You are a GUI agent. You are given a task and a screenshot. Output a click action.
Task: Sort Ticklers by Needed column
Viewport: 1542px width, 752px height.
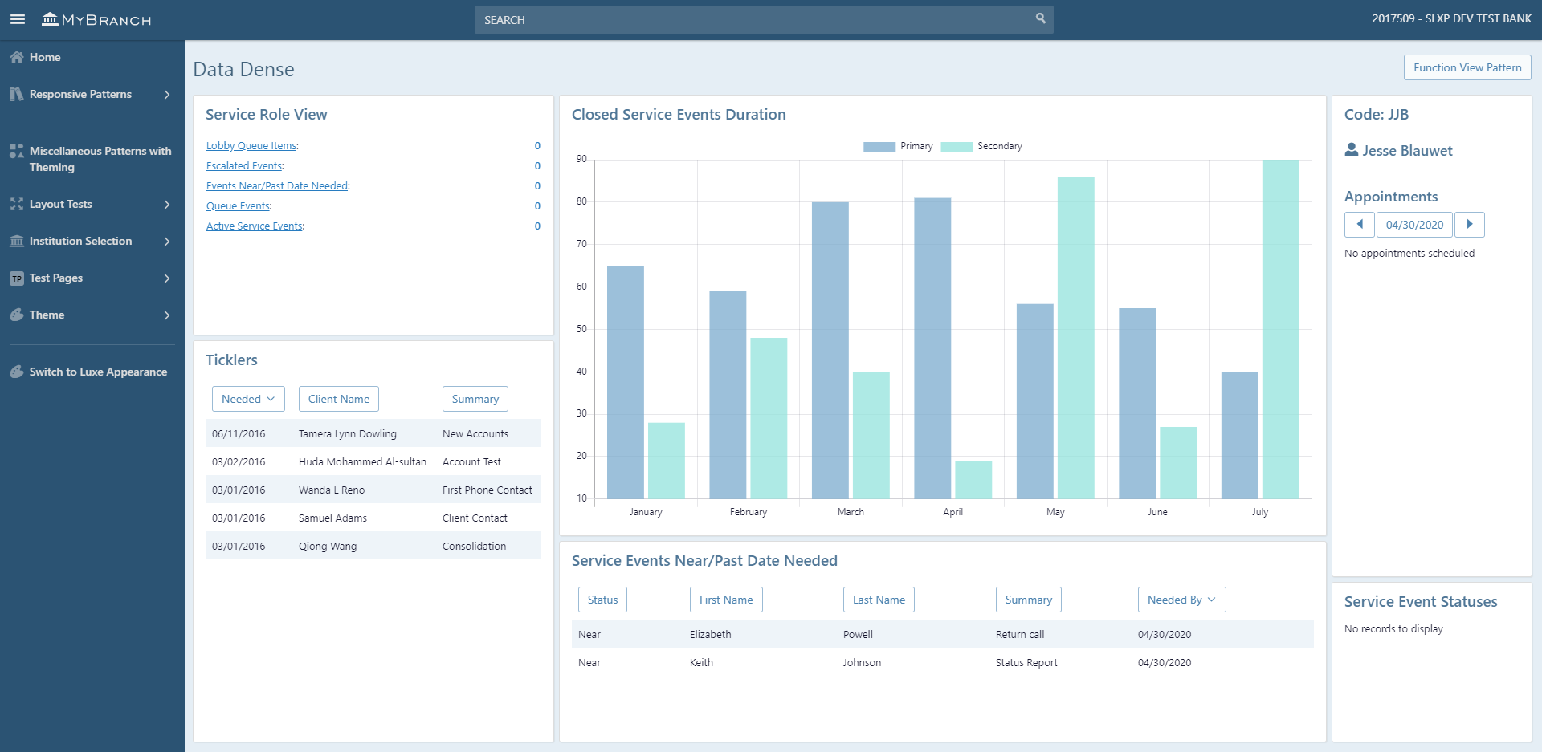click(x=248, y=399)
